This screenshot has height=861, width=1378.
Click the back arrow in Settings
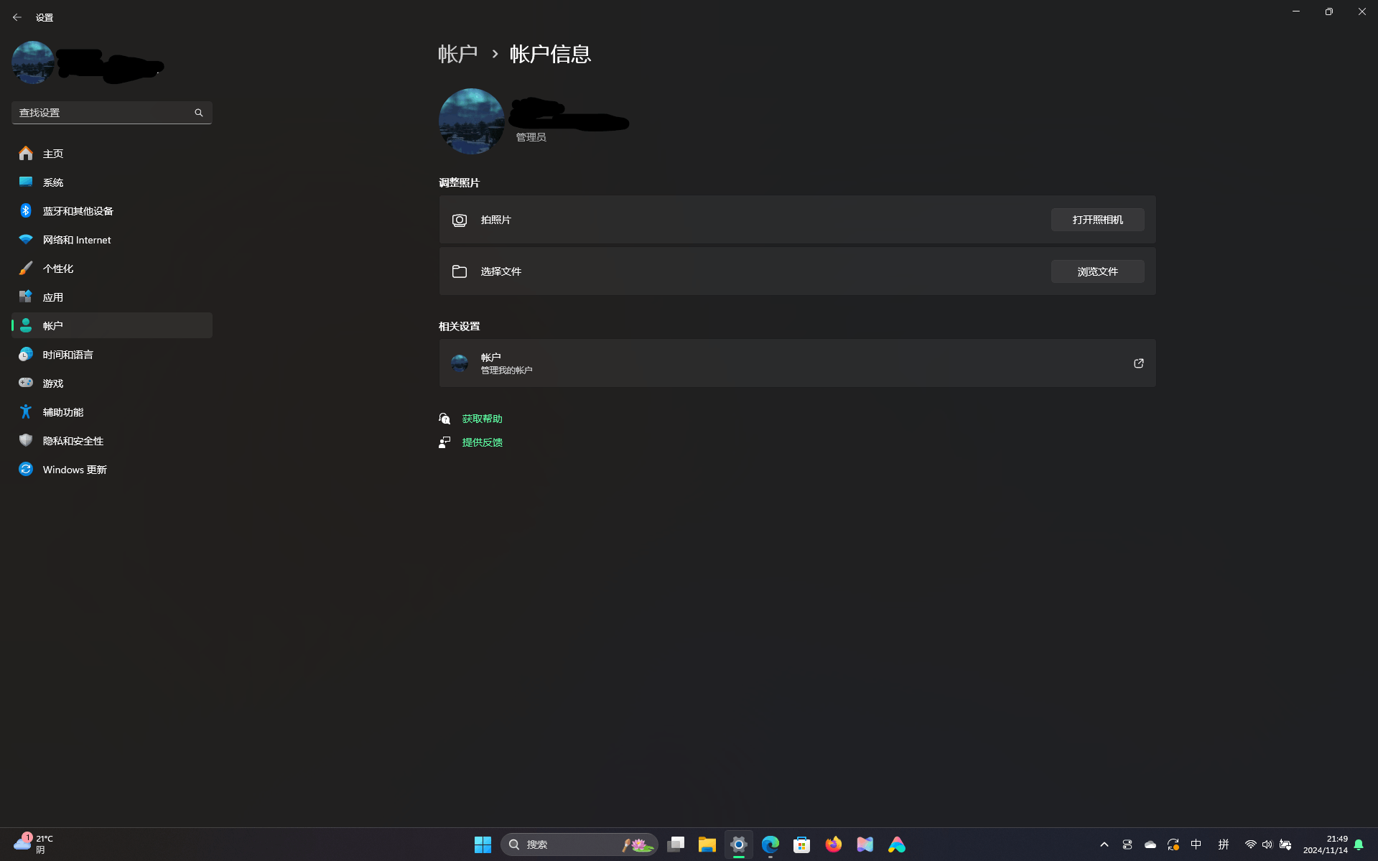point(17,17)
